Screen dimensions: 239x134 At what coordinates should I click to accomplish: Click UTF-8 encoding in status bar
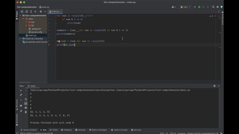pos(173,133)
